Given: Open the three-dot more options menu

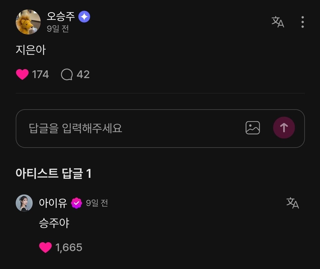Looking at the screenshot, I should (x=303, y=22).
